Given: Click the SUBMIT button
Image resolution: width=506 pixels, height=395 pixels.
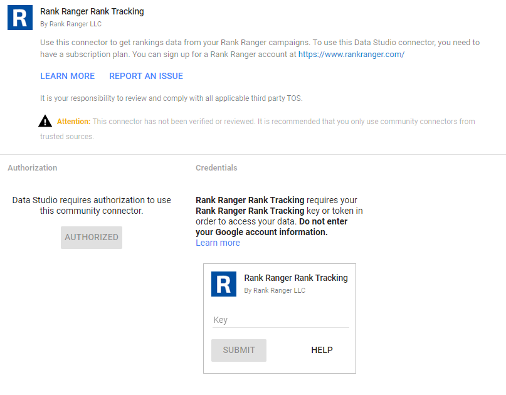Looking at the screenshot, I should 239,350.
